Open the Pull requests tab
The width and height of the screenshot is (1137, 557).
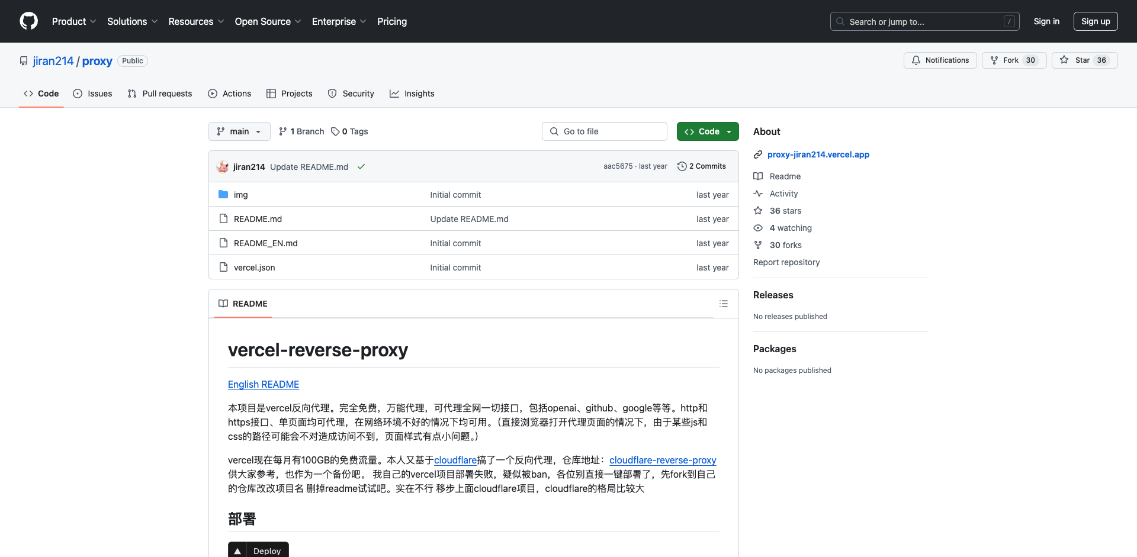[160, 94]
